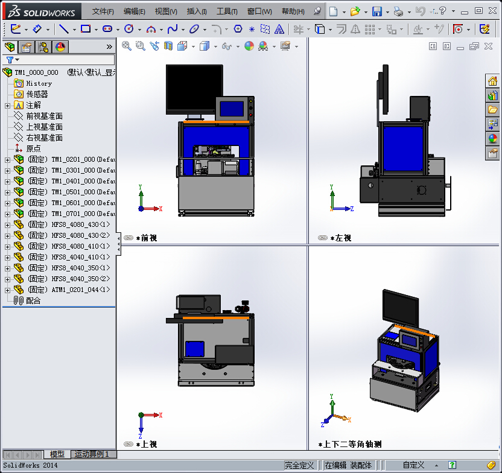Switch to the 运动算例1 tab
This screenshot has height=473, width=502.
point(93,454)
